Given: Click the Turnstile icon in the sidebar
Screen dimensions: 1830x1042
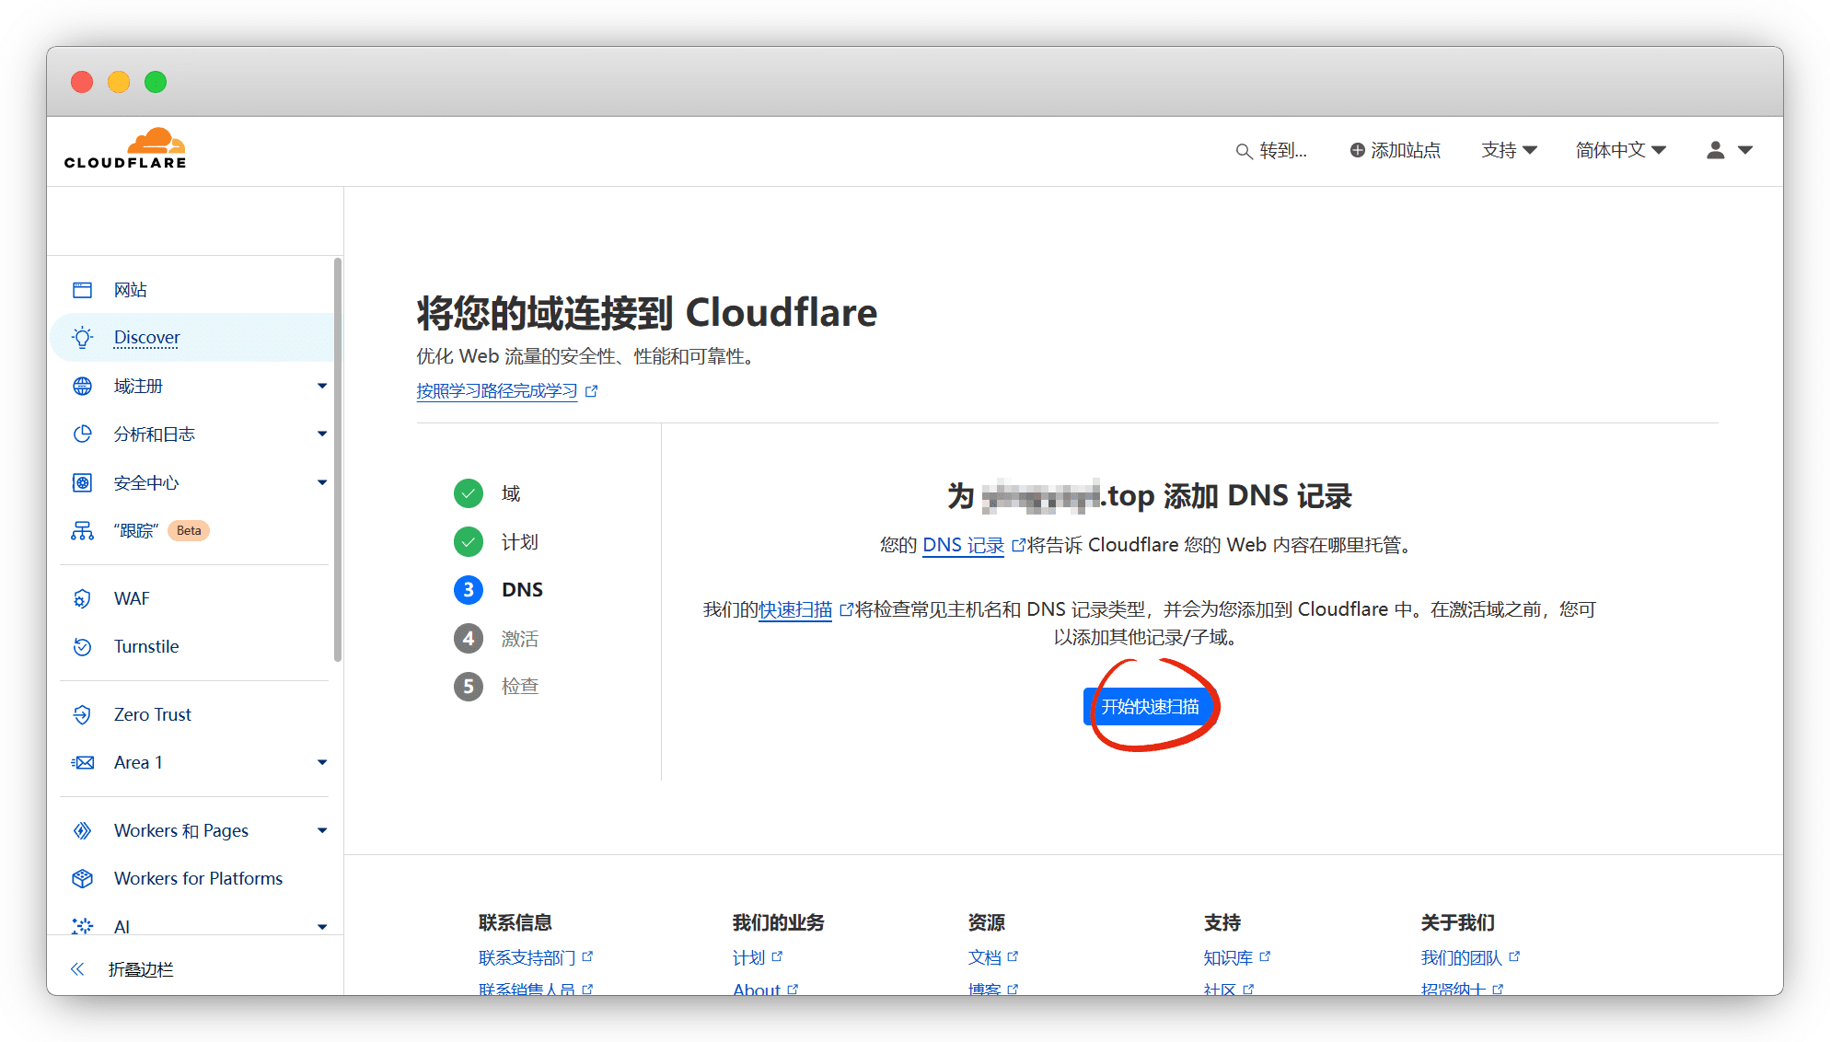Looking at the screenshot, I should coord(83,647).
